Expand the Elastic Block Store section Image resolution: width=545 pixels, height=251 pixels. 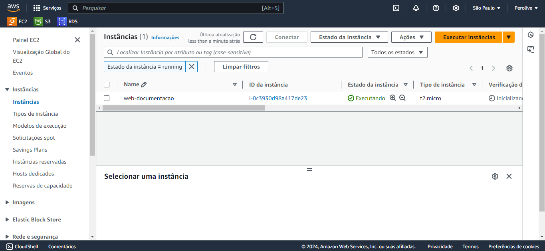pyautogui.click(x=7, y=219)
